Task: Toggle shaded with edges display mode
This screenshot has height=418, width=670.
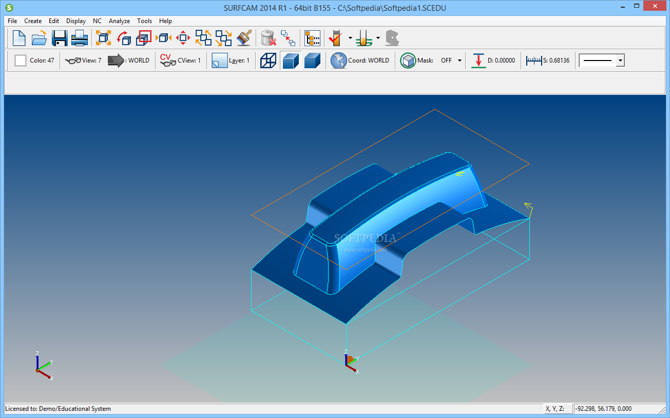Action: [x=291, y=61]
